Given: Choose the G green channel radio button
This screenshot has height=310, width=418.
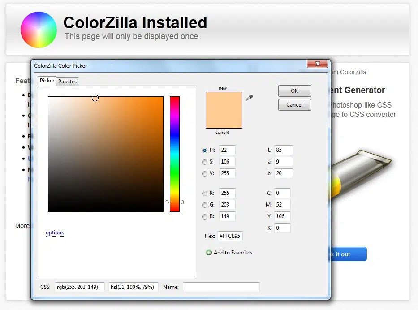Looking at the screenshot, I should [x=205, y=205].
